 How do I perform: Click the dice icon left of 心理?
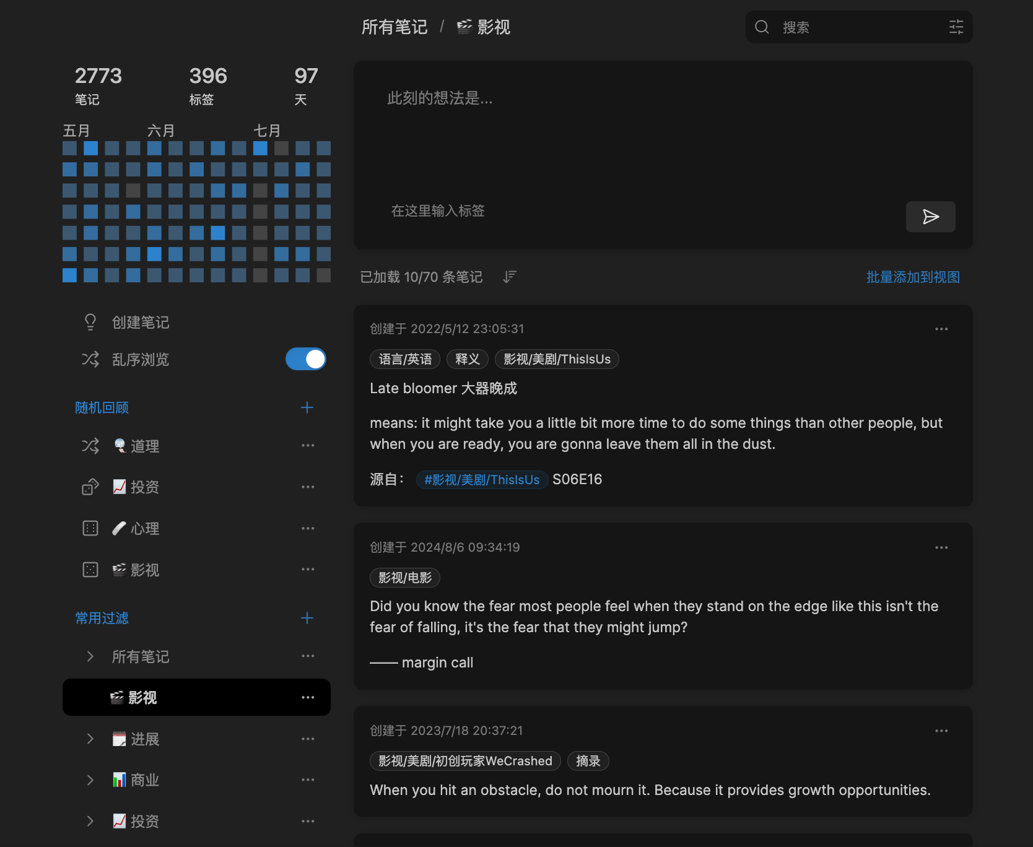pos(90,528)
